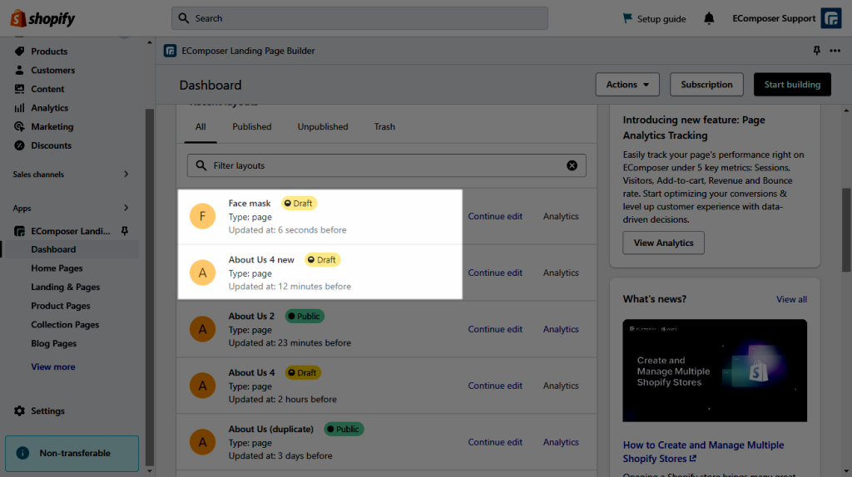Open the Actions dropdown
The height and width of the screenshot is (477, 852).
pos(627,85)
